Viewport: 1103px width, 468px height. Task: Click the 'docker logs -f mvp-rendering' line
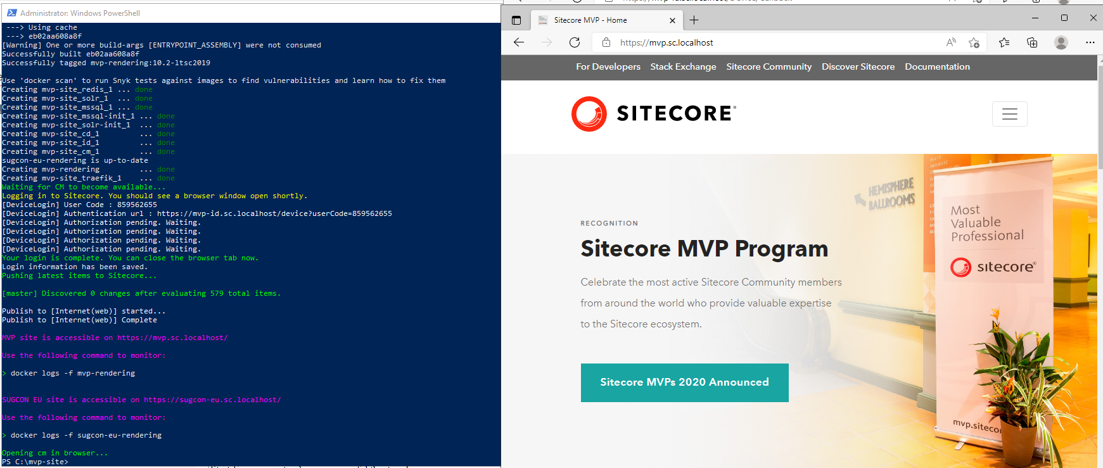click(68, 373)
